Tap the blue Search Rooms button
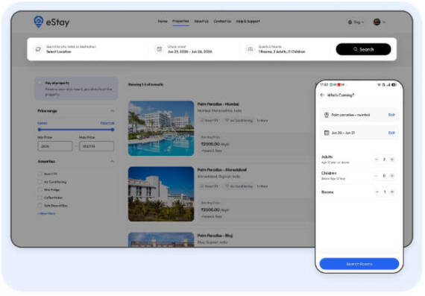Screen dimensions: 425x296 pyautogui.click(x=359, y=264)
